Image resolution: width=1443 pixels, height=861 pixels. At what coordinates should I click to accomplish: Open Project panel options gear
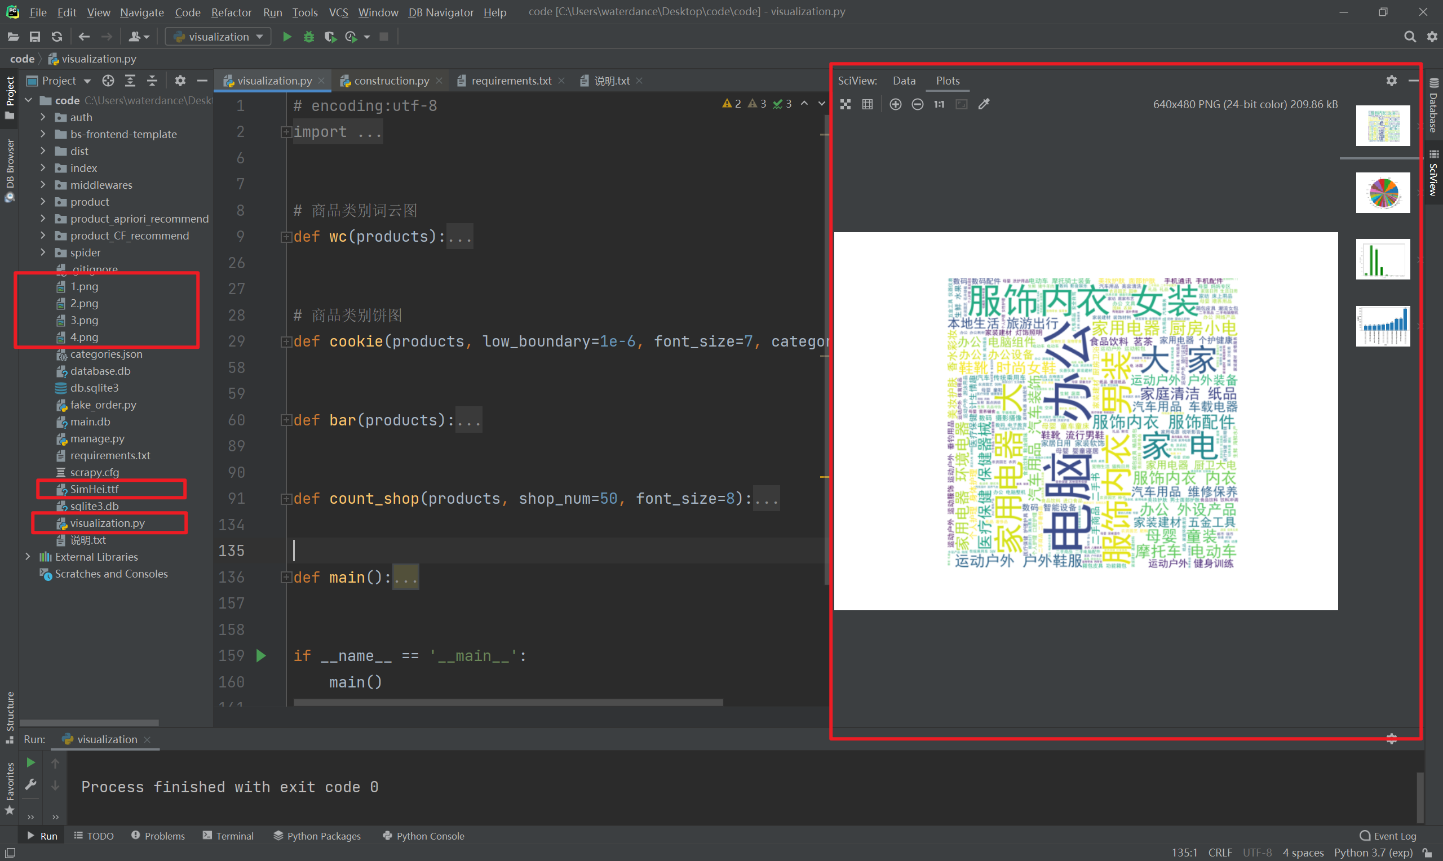click(180, 81)
